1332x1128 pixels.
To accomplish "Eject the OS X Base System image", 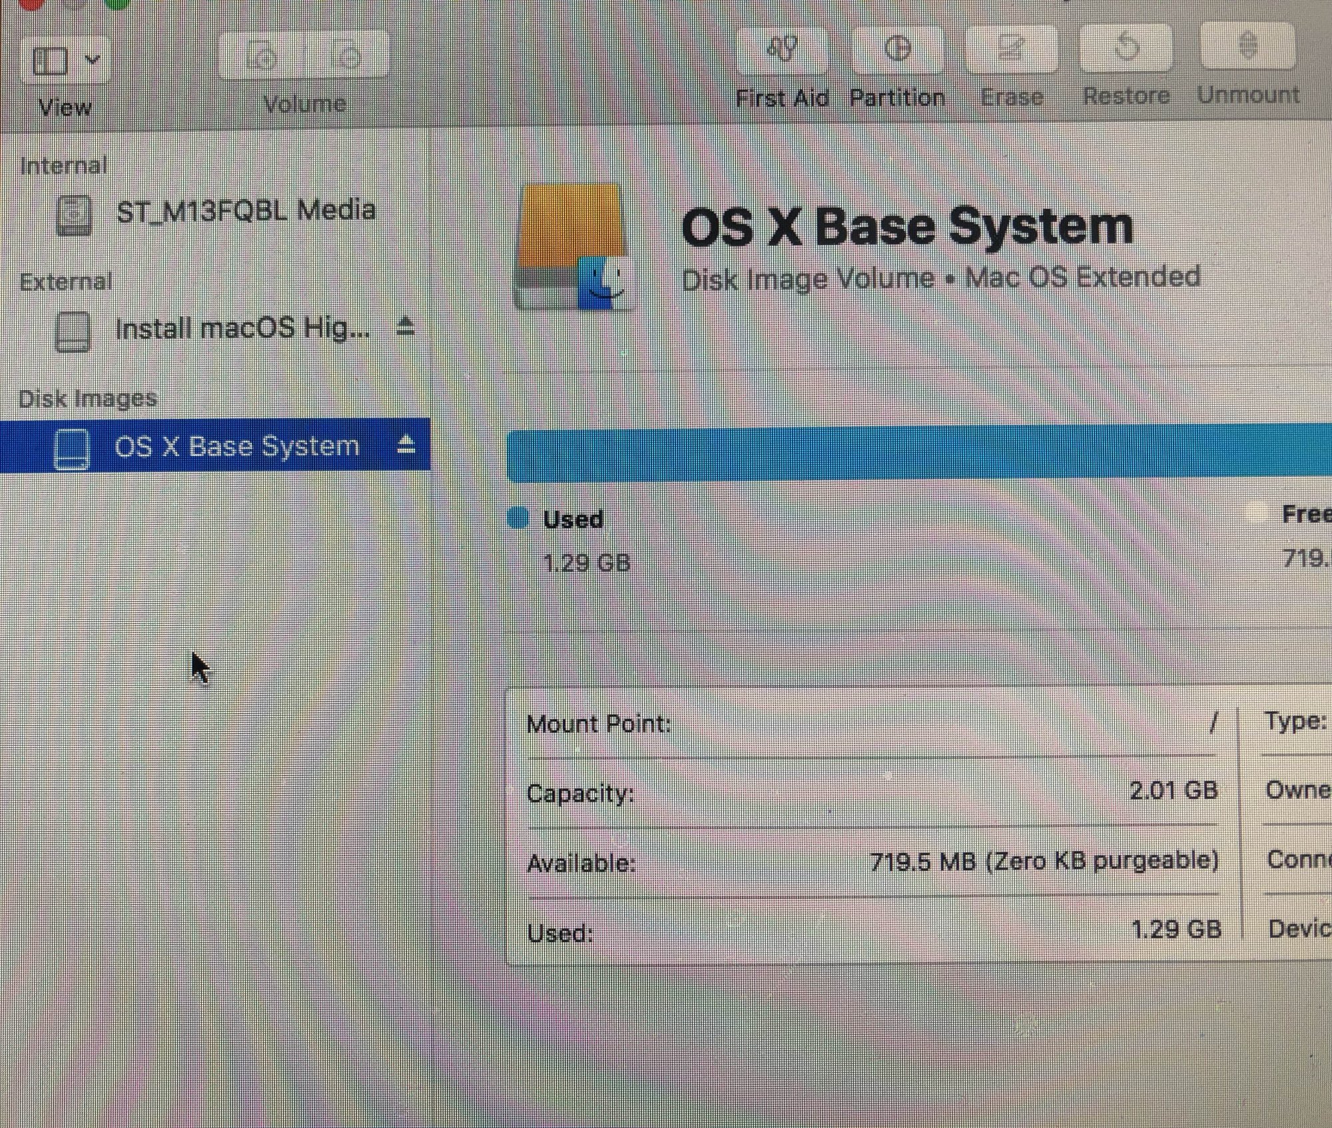I will [x=406, y=445].
